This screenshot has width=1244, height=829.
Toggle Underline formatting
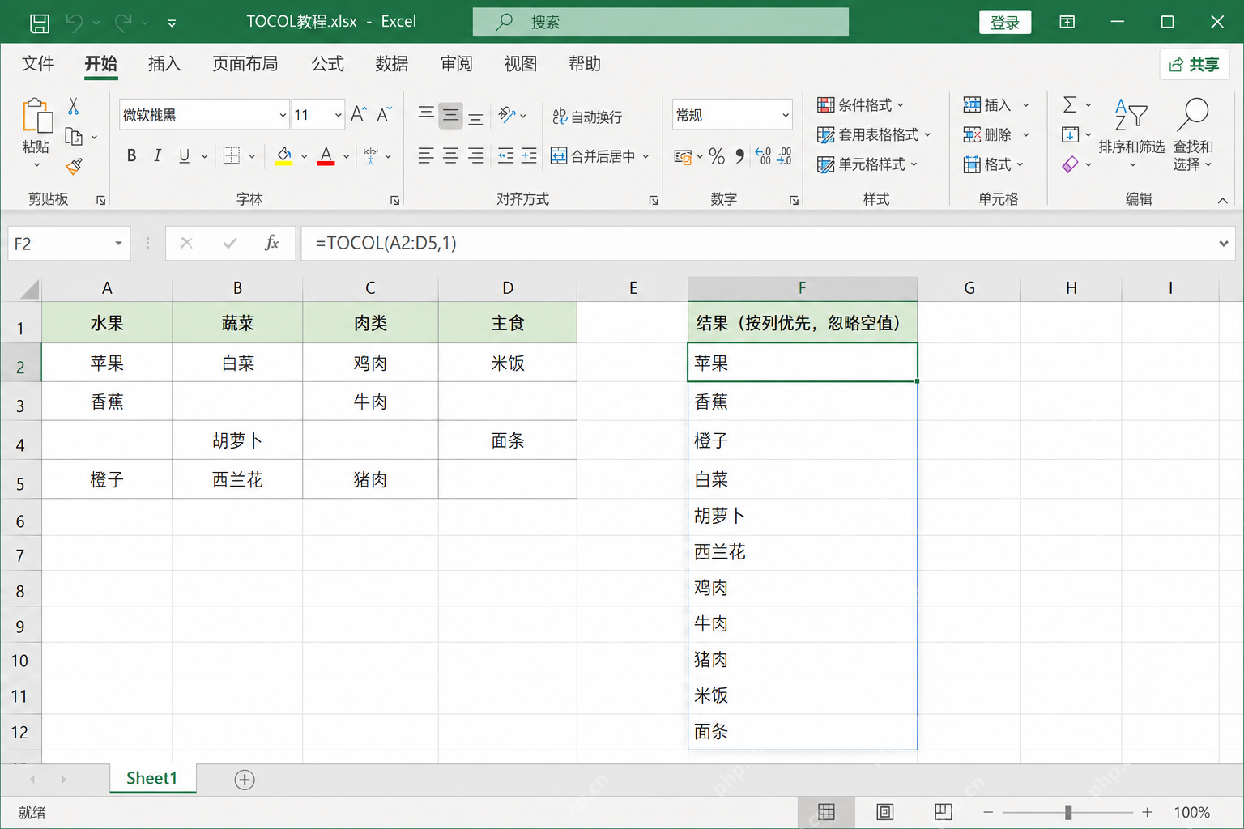[x=184, y=155]
